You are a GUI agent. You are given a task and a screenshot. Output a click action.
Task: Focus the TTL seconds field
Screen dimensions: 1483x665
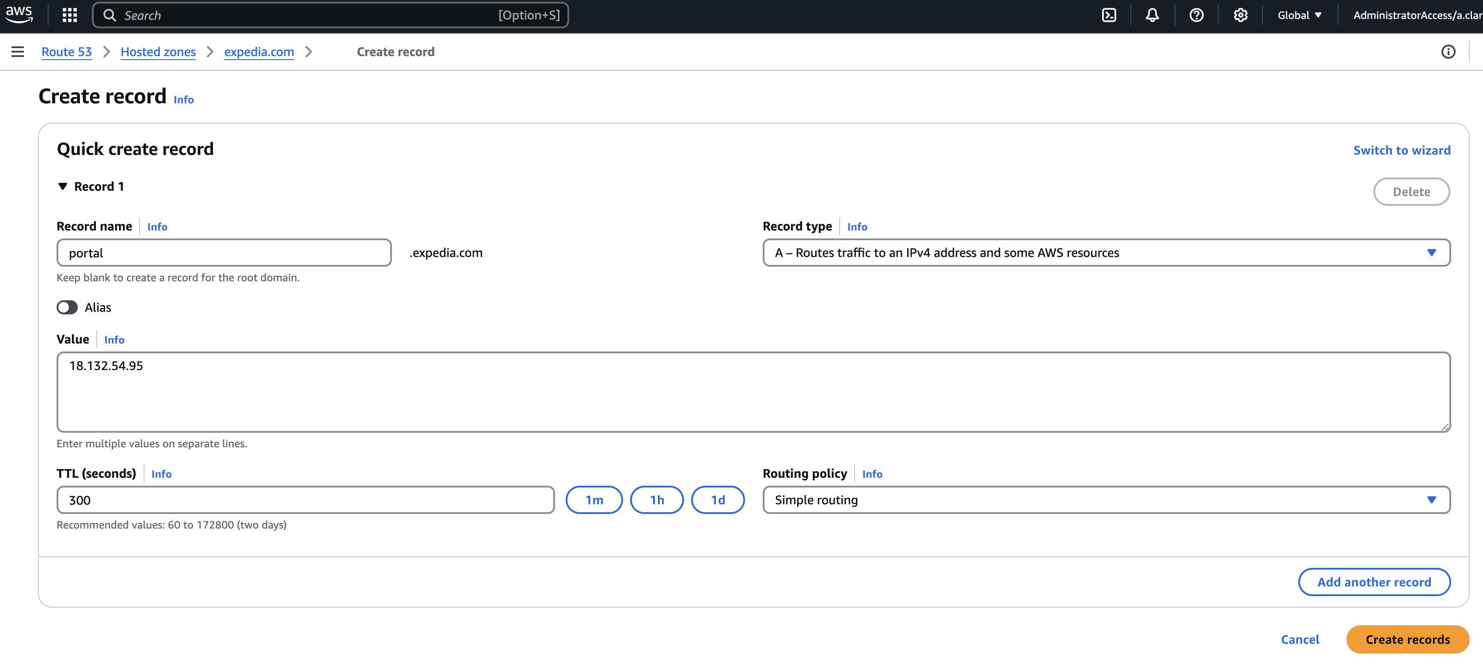coord(306,500)
